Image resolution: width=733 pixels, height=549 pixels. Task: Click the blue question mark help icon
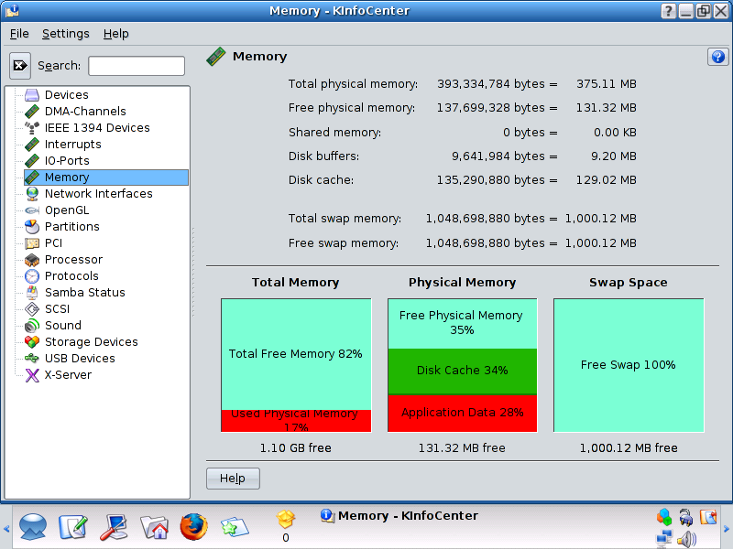(717, 57)
